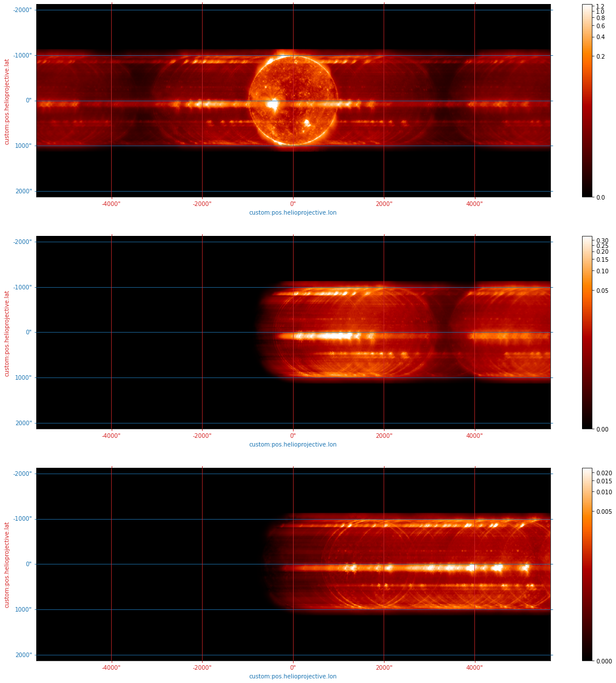This screenshot has width=616, height=683.
Task: Select the bottom plot's helioprojective.lat axis label
Action: (6, 565)
